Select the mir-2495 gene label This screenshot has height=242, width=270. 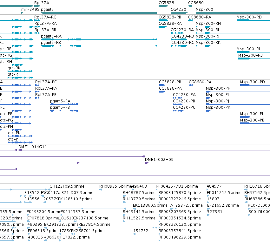pos(30,10)
